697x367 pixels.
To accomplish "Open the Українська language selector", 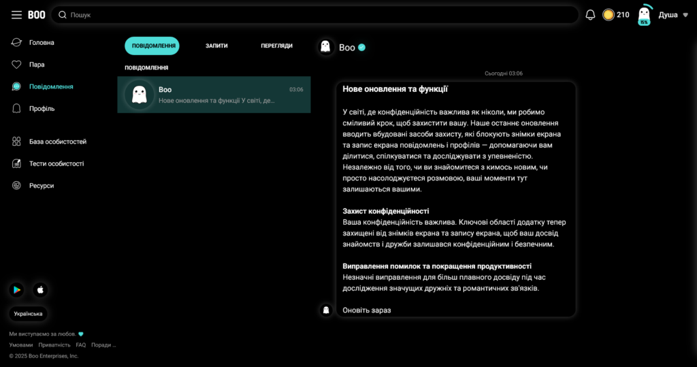I will coord(29,314).
